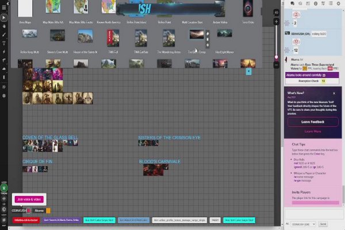345x230 pixels.
Task: Open the Compendium info tab
Action: pyautogui.click(x=316, y=3)
